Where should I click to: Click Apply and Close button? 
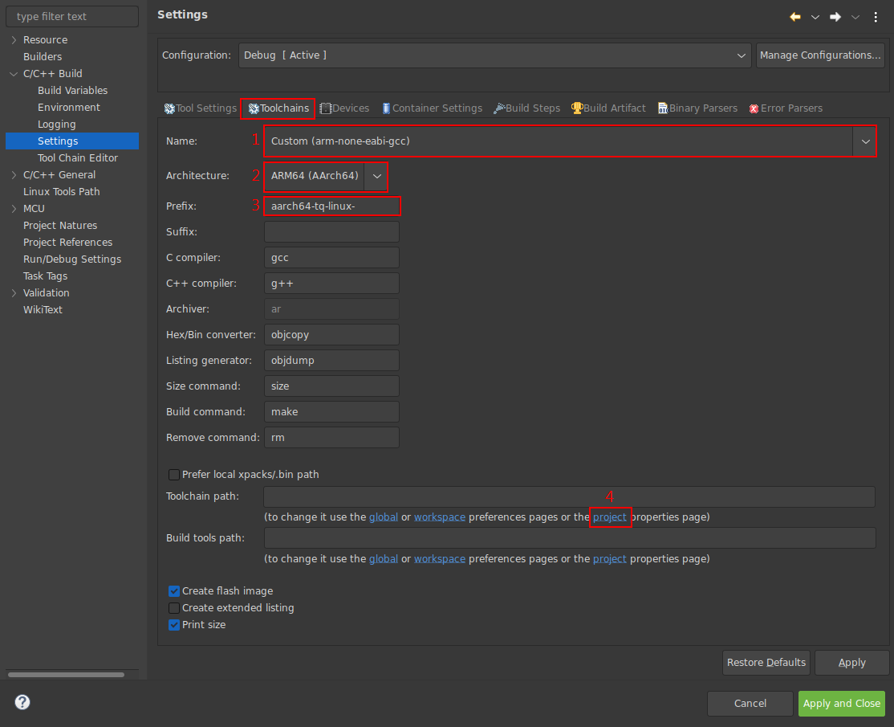[x=842, y=704]
